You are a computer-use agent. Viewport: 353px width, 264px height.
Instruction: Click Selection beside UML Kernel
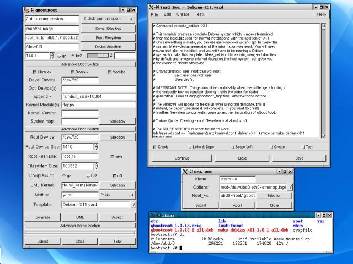pyautogui.click(x=117, y=185)
